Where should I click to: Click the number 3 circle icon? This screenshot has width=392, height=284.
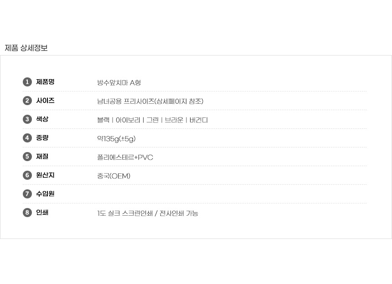27,119
